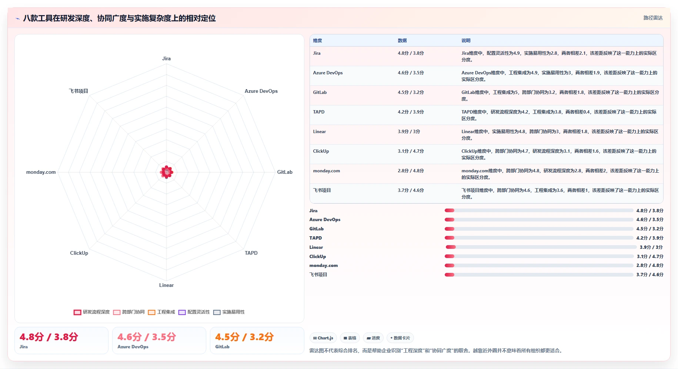The width and height of the screenshot is (678, 369).
Task: Click the 数据卡片 chip
Action: coord(400,338)
